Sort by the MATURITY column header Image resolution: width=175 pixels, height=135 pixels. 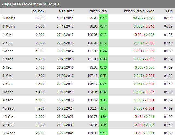coord(66,11)
